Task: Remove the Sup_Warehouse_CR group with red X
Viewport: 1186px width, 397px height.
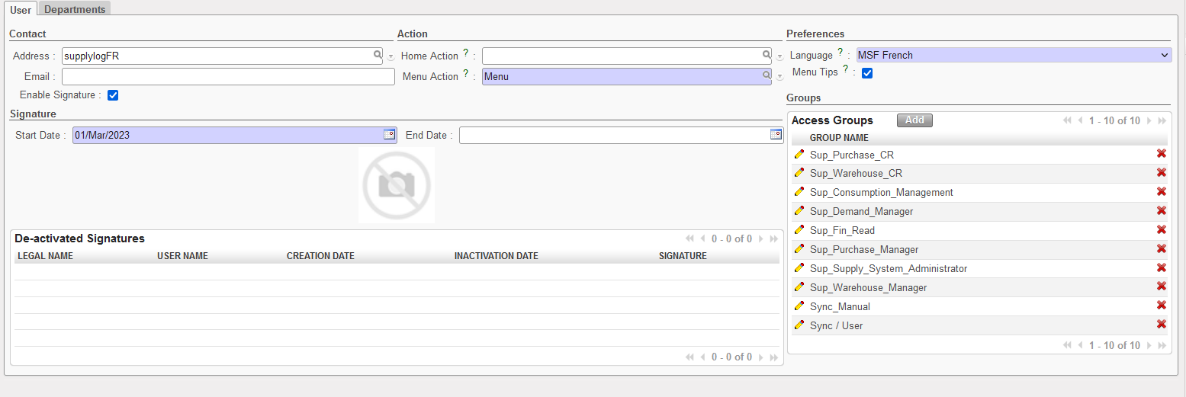Action: click(x=1162, y=173)
